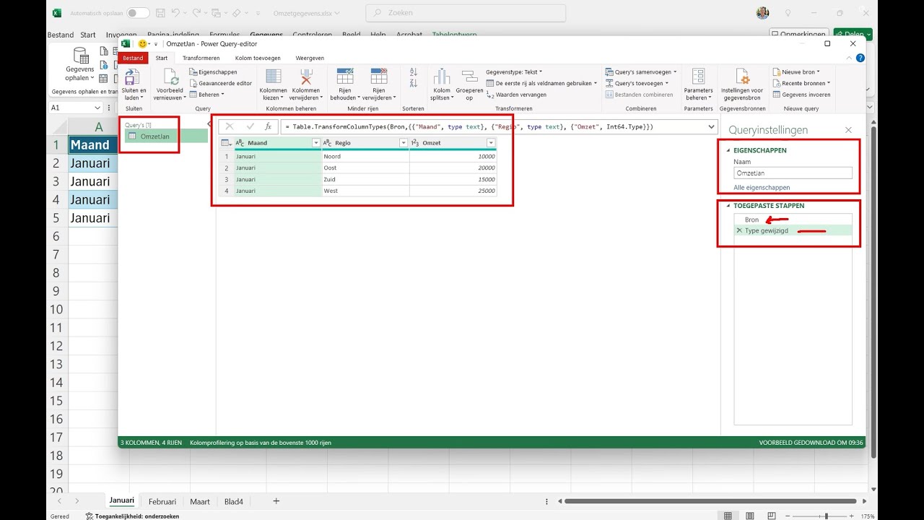Confirm formula with the checkmark icon
The width and height of the screenshot is (924, 520).
[x=250, y=126]
